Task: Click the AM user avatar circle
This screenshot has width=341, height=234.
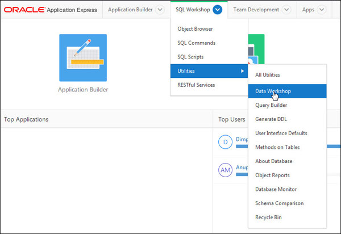Action: click(x=226, y=170)
